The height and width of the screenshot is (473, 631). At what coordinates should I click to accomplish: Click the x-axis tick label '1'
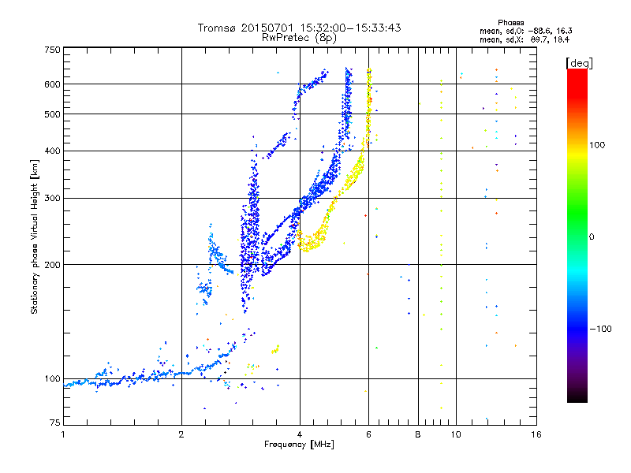[63, 434]
